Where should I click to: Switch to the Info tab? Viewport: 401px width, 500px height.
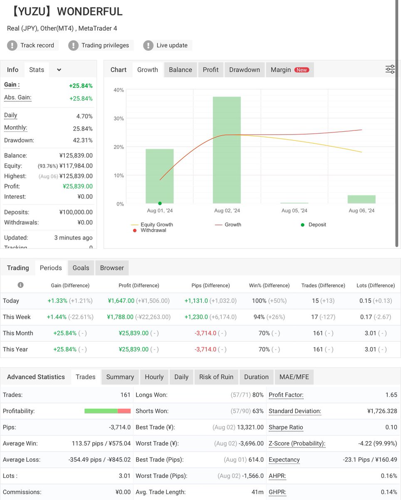[12, 70]
